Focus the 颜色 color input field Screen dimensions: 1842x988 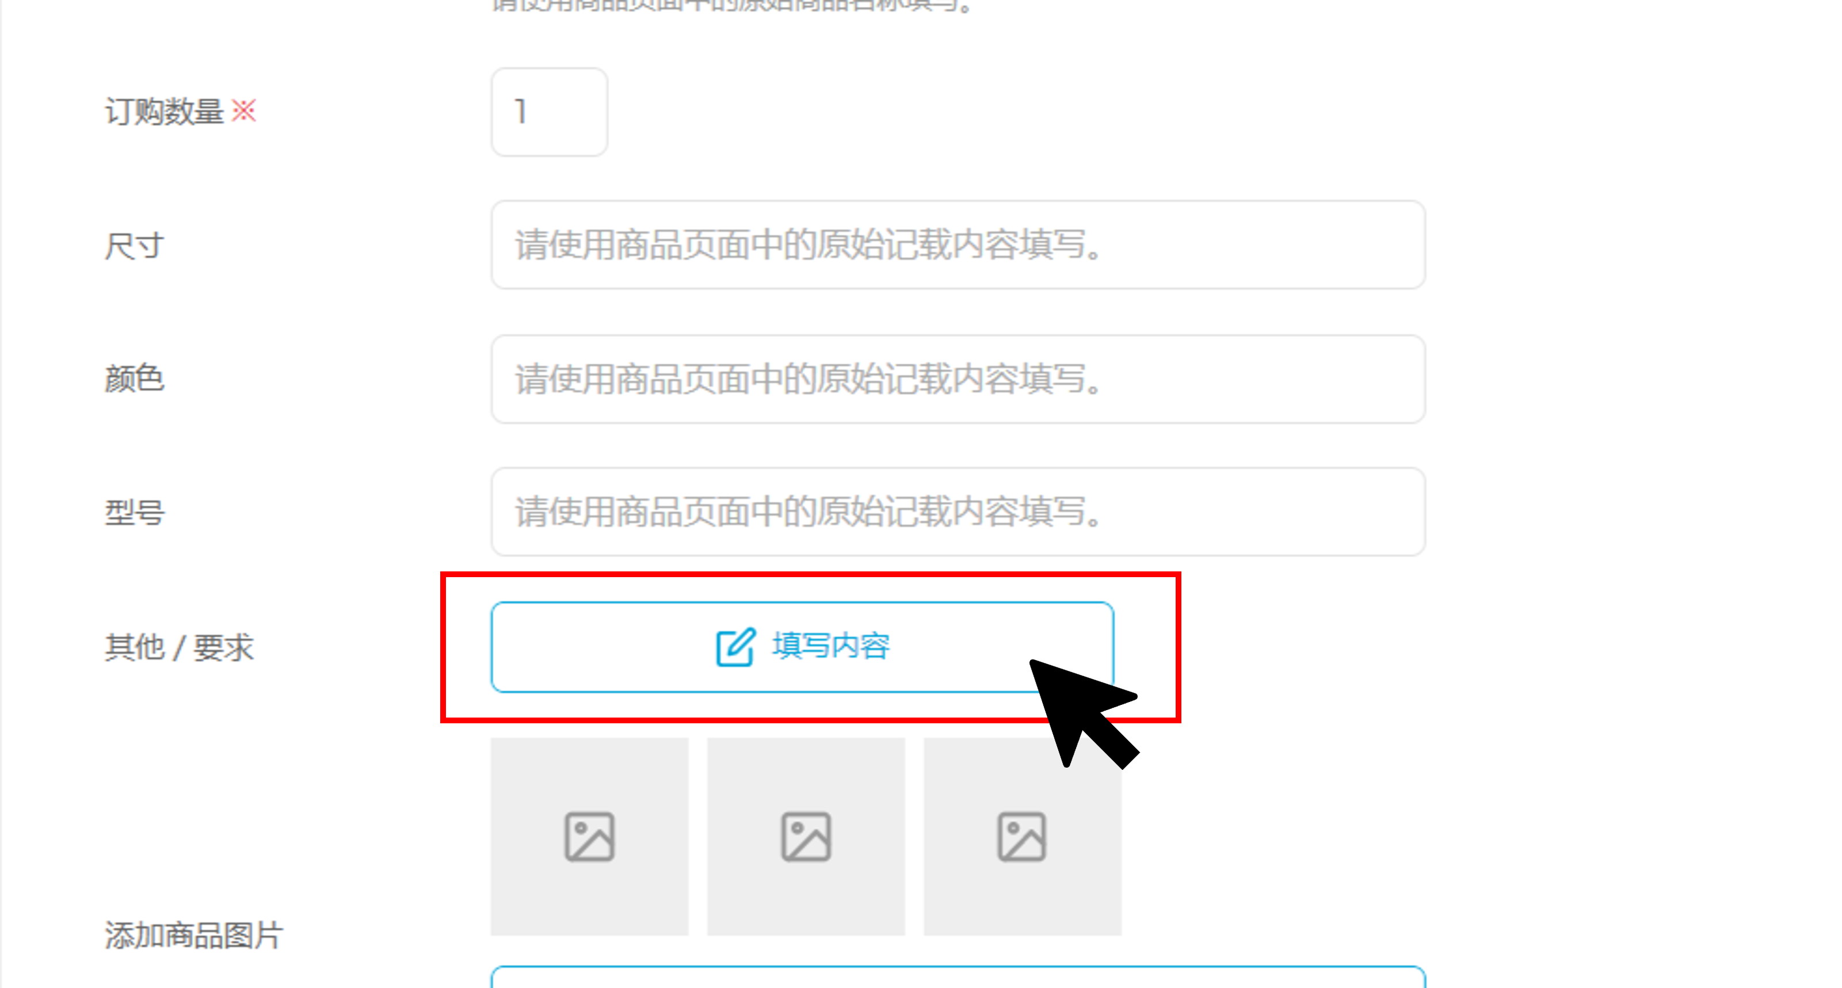pos(958,379)
